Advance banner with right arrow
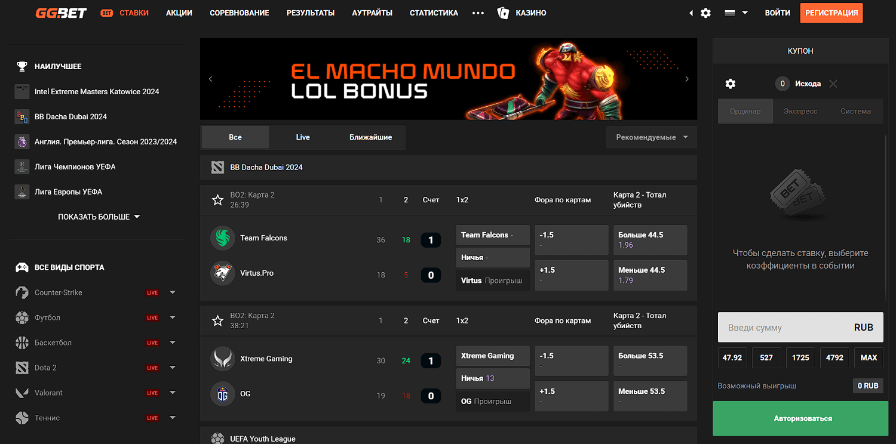Screen dimensions: 896x444 687,79
